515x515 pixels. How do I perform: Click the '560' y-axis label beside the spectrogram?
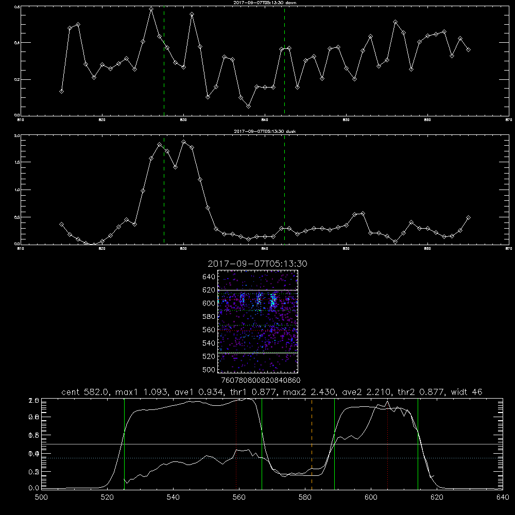pyautogui.click(x=209, y=330)
